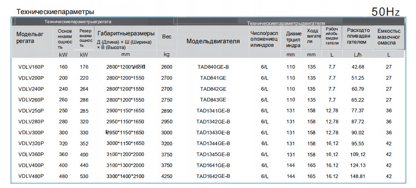
Task: Select engine model TAD843GE
Action: pos(213,100)
